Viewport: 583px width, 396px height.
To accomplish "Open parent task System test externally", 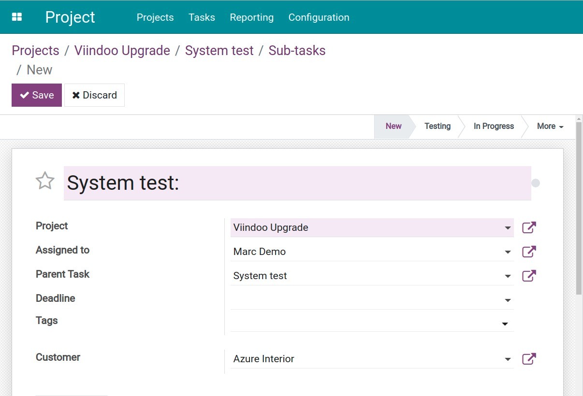I will coord(529,276).
